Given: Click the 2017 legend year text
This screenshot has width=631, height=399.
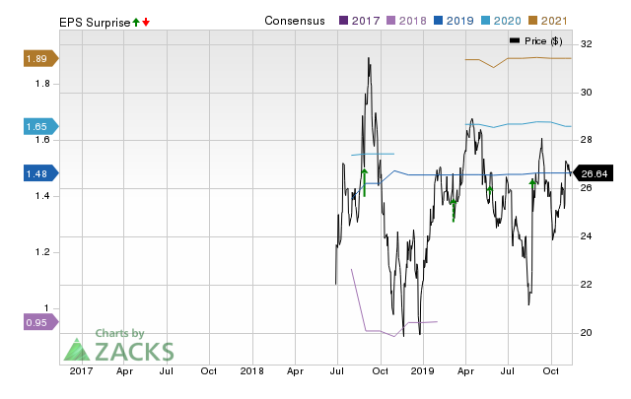Looking at the screenshot, I should pyautogui.click(x=366, y=21).
